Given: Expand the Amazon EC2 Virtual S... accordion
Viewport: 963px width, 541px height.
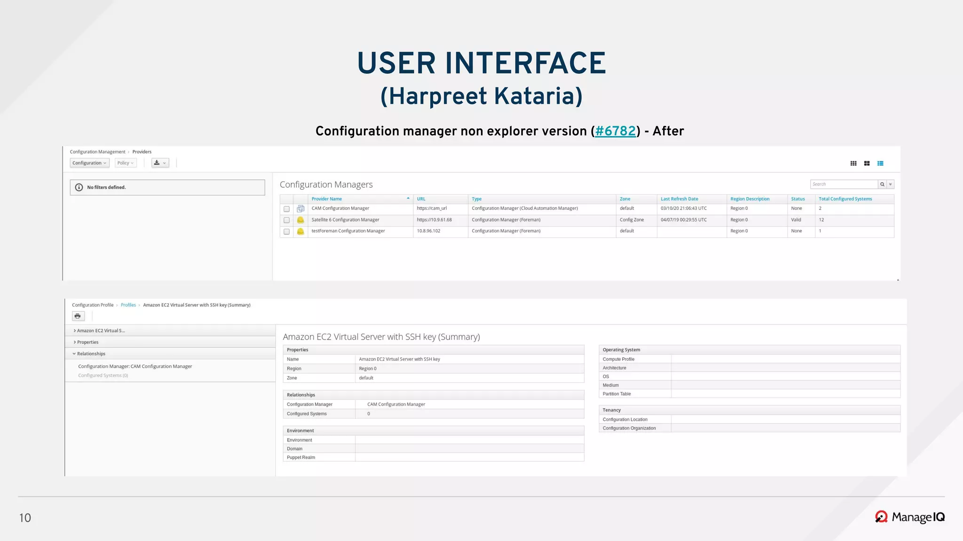Looking at the screenshot, I should point(170,331).
